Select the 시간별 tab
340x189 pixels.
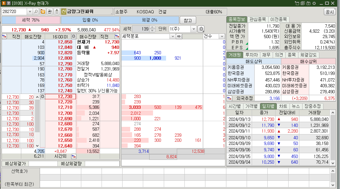[x=235, y=106]
